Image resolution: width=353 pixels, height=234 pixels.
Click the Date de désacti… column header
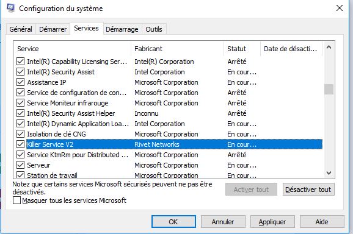tap(291, 49)
